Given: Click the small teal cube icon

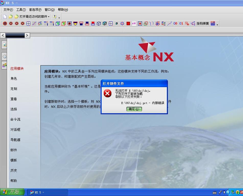Looking at the screenshot, I should click(117, 24).
